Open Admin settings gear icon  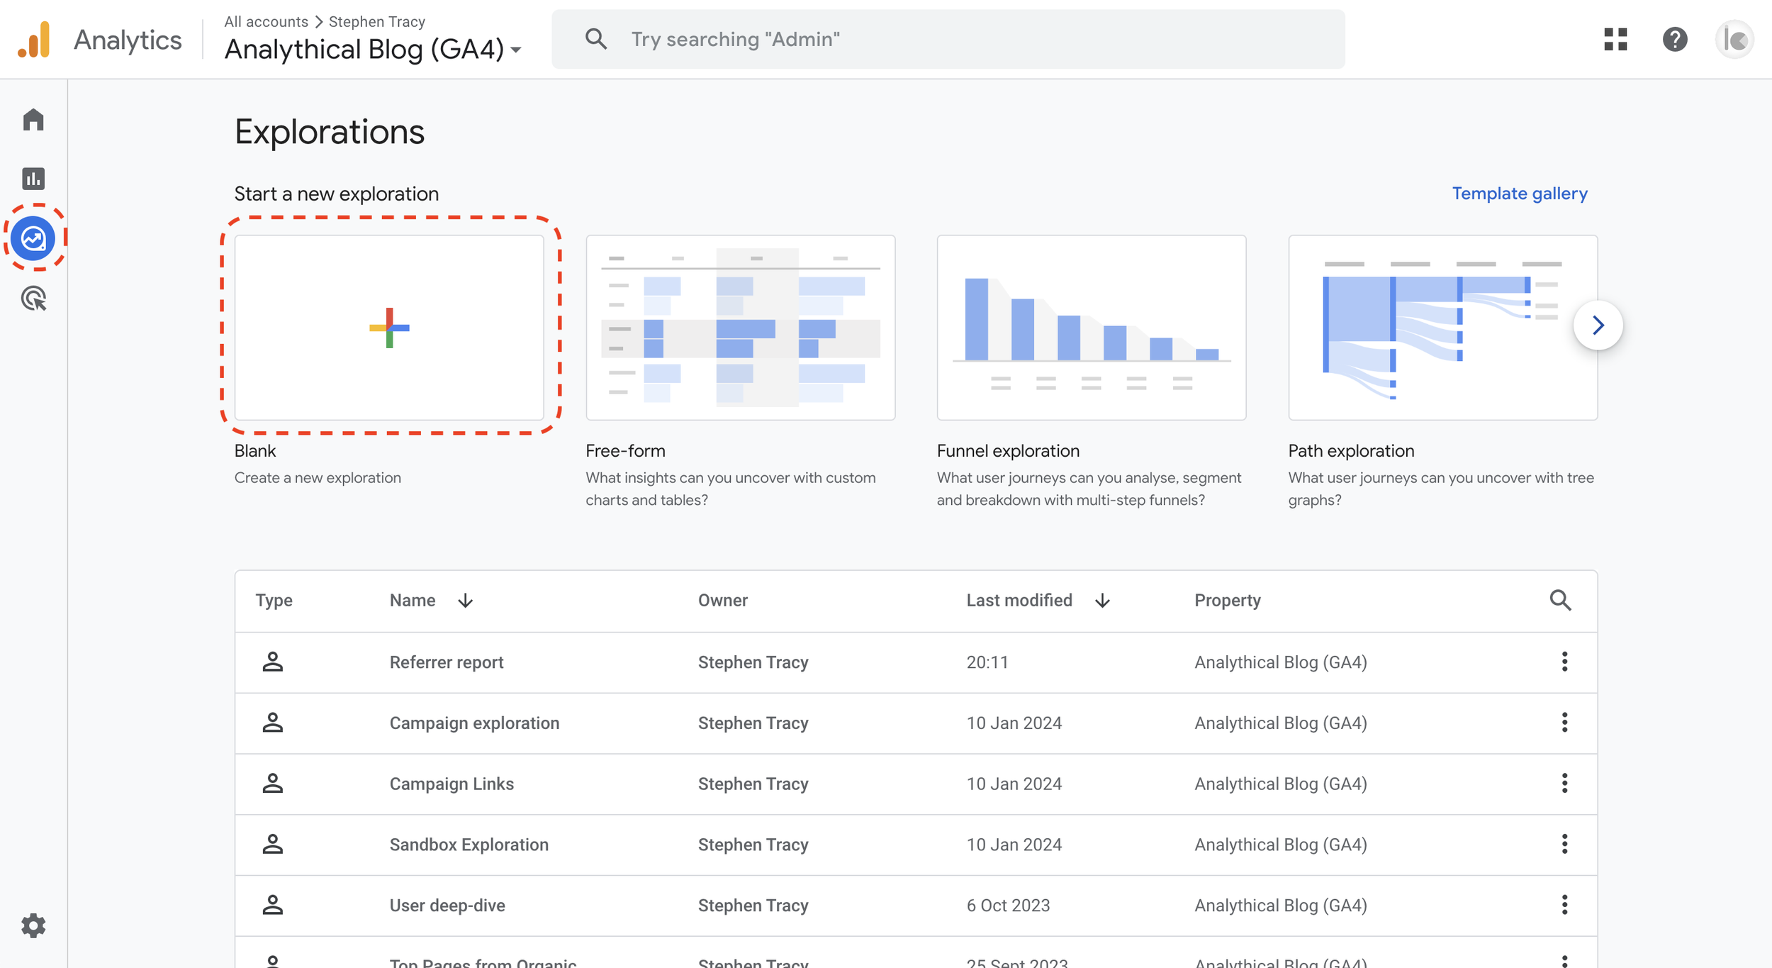point(33,925)
